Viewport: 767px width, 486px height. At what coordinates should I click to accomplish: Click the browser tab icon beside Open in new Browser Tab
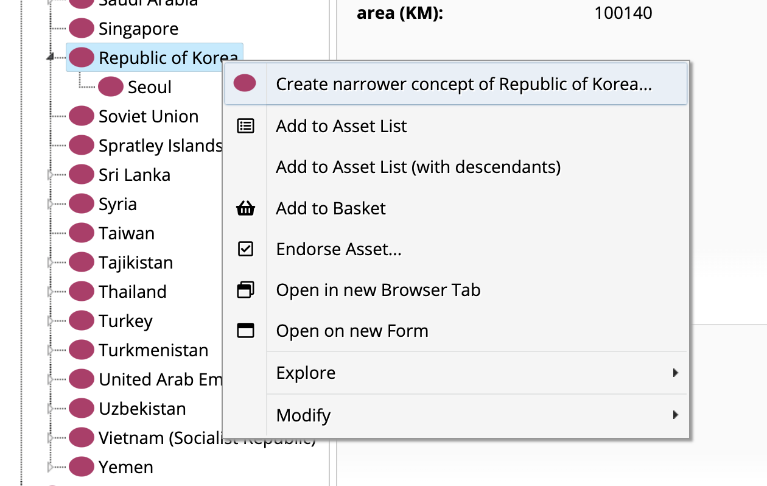(x=245, y=290)
